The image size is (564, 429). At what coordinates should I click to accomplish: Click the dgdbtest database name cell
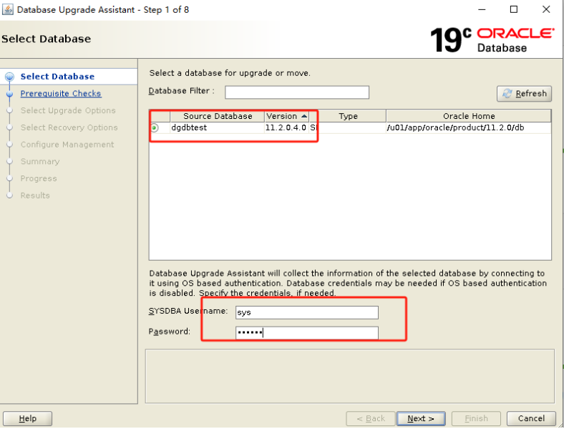pyautogui.click(x=218, y=127)
